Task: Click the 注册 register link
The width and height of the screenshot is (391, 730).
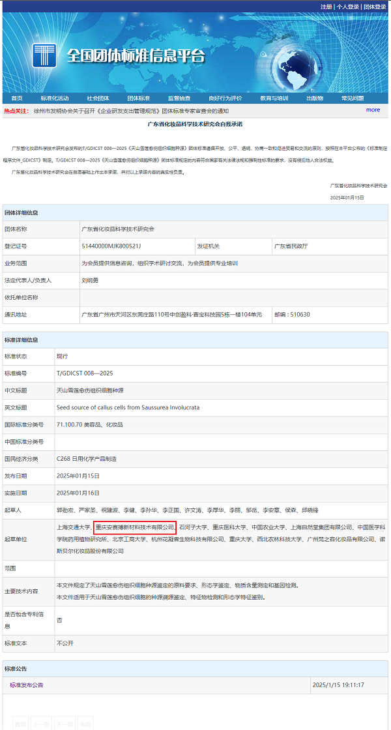Action: click(x=326, y=7)
